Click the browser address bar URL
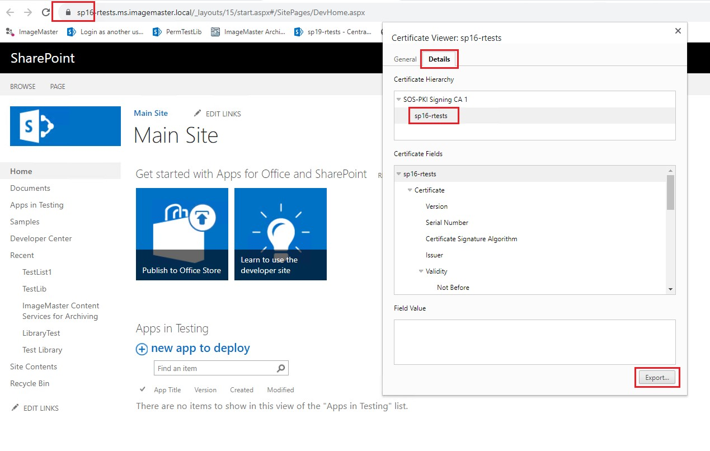710x451 pixels. click(222, 12)
